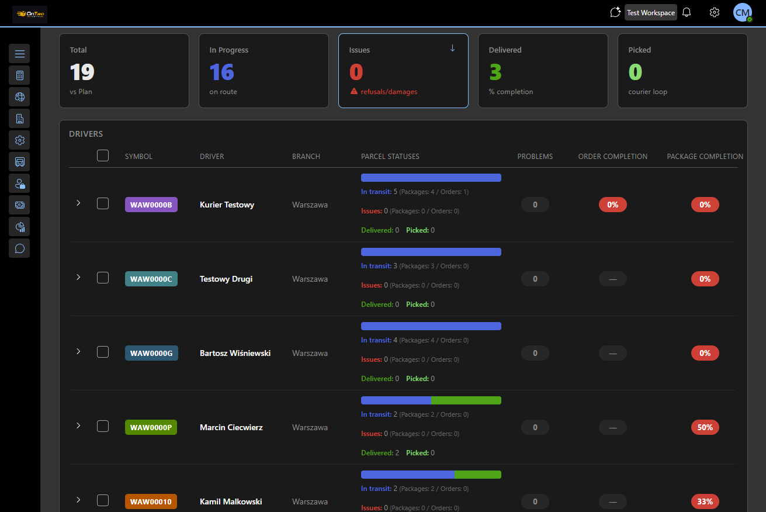This screenshot has width=766, height=512.
Task: Sort by the SYMBOL column header
Action: (x=138, y=157)
